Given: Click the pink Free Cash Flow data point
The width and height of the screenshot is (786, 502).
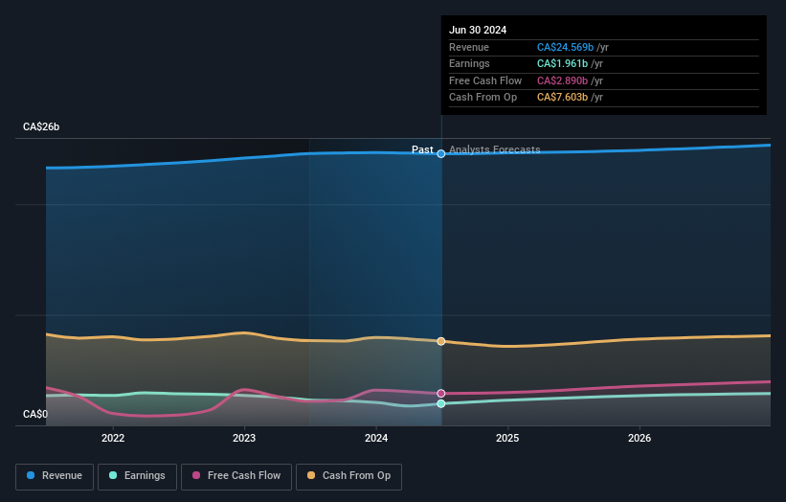Looking at the screenshot, I should point(441,394).
